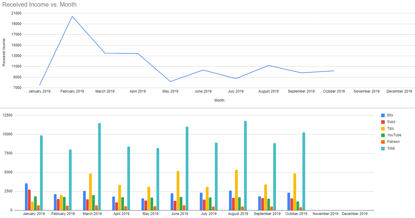Click 'September 2019' label under the bar chart
The image size is (415, 218).
tap(267, 214)
